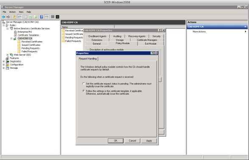Expand the Web Server (IIS) node
This screenshot has height=160, width=249.
point(8,55)
